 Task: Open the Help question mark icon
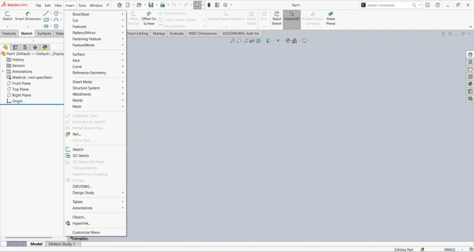coord(437,5)
